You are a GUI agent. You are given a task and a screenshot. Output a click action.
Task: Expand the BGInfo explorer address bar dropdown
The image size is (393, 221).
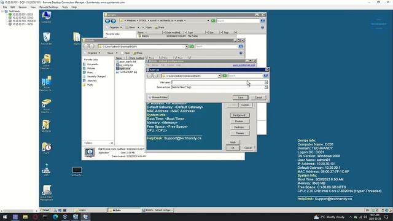(x=187, y=47)
